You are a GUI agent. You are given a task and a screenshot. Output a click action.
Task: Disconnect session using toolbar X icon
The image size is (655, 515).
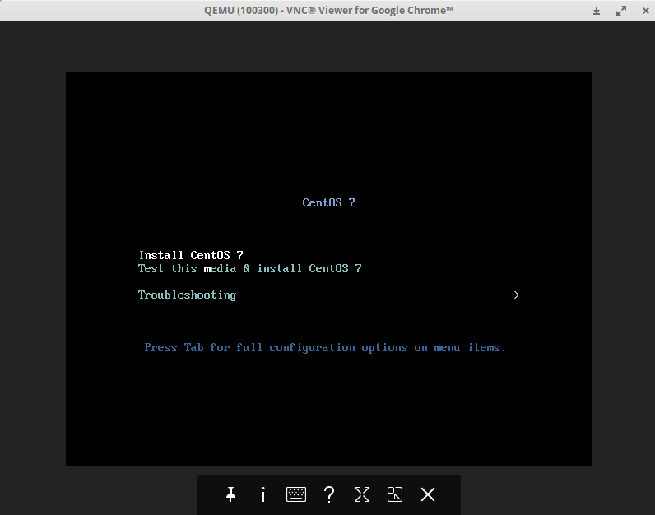[428, 494]
